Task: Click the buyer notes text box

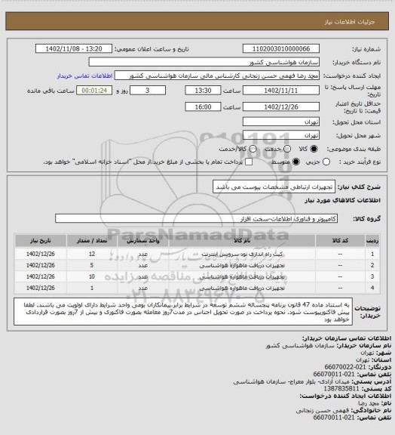Action: pyautogui.click(x=183, y=312)
